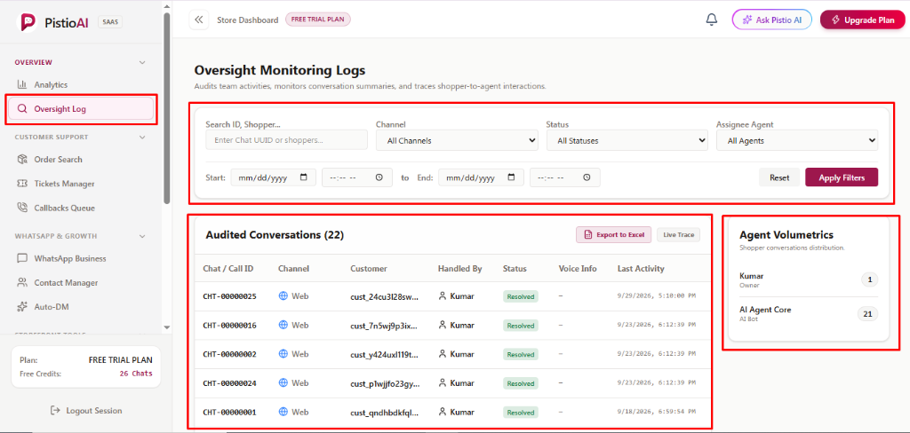Click Last Activity column header
910x433 pixels.
[641, 268]
